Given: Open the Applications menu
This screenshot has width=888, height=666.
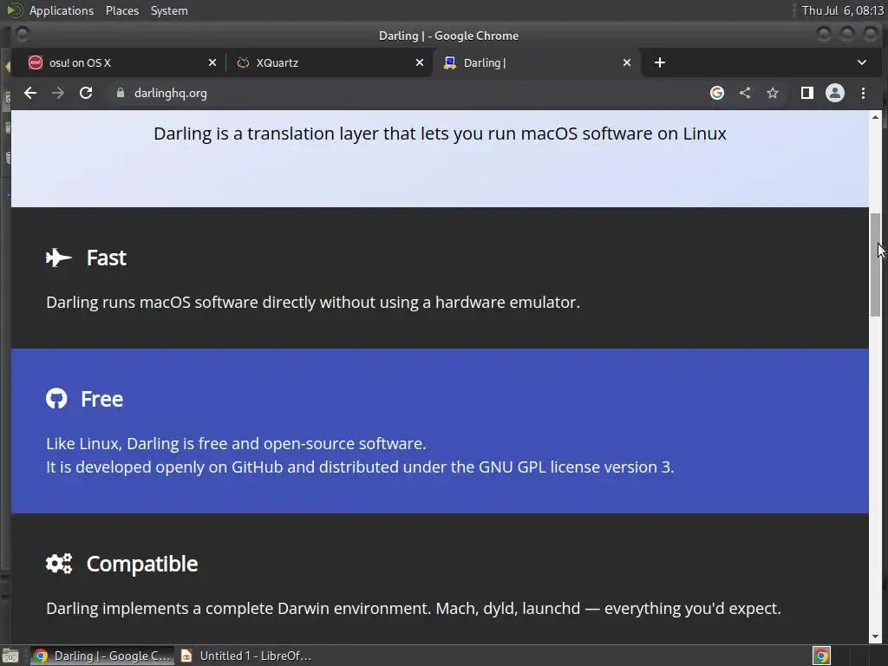Looking at the screenshot, I should [62, 10].
